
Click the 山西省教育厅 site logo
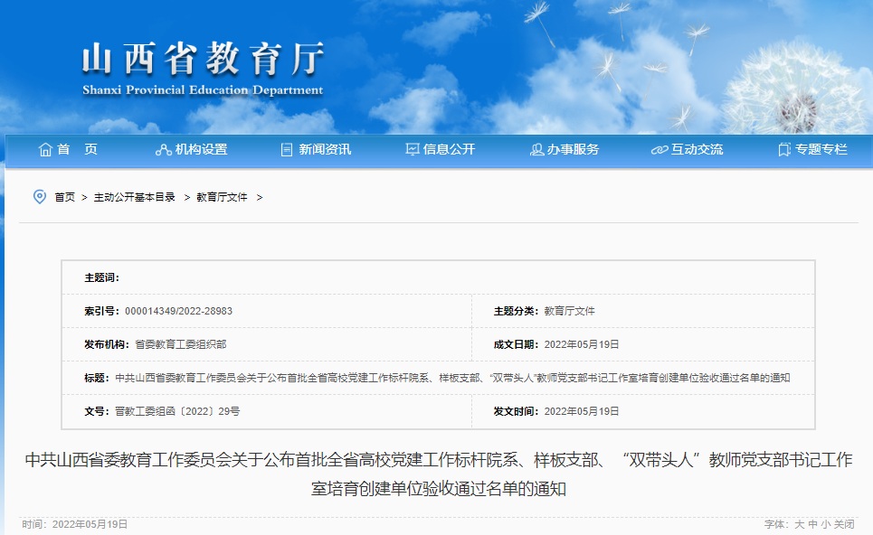click(x=202, y=68)
